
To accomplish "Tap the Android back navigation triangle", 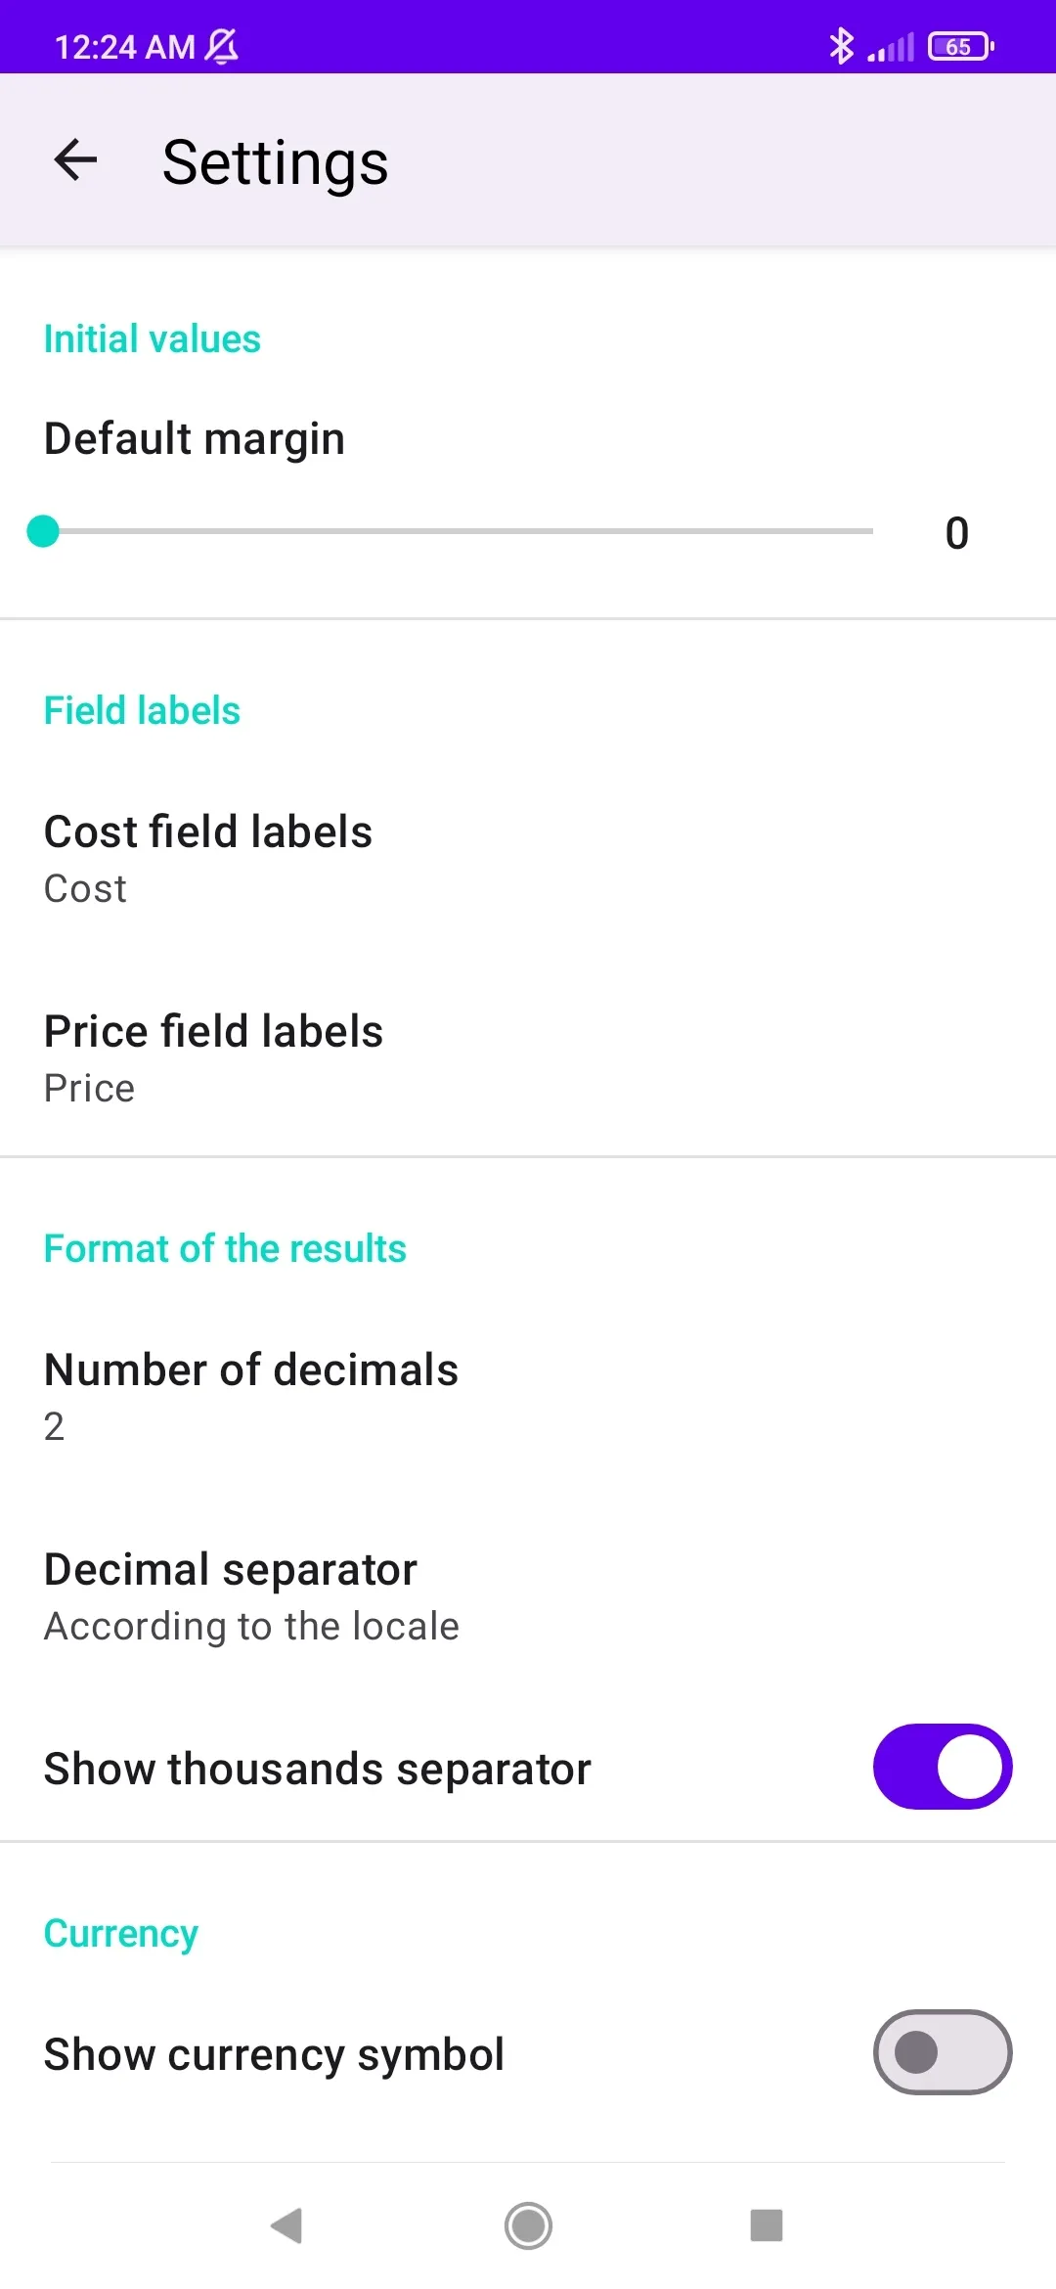I will (286, 2225).
